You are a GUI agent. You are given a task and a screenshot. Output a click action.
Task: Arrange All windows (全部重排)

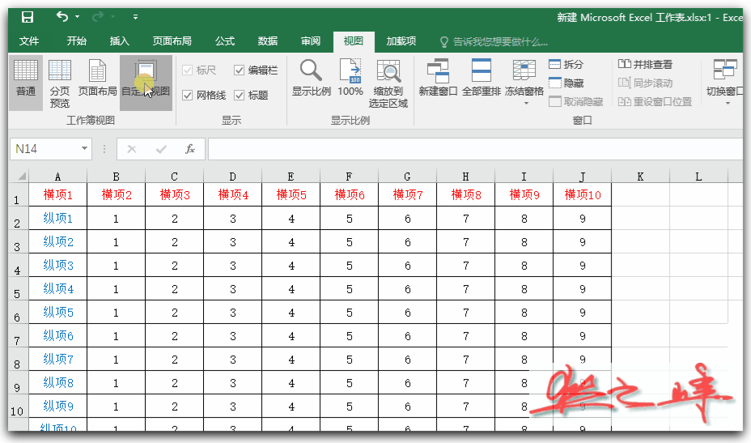pyautogui.click(x=482, y=78)
